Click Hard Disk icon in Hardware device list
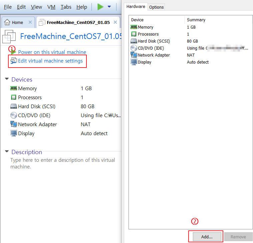The image size is (253, 243). coord(134,41)
